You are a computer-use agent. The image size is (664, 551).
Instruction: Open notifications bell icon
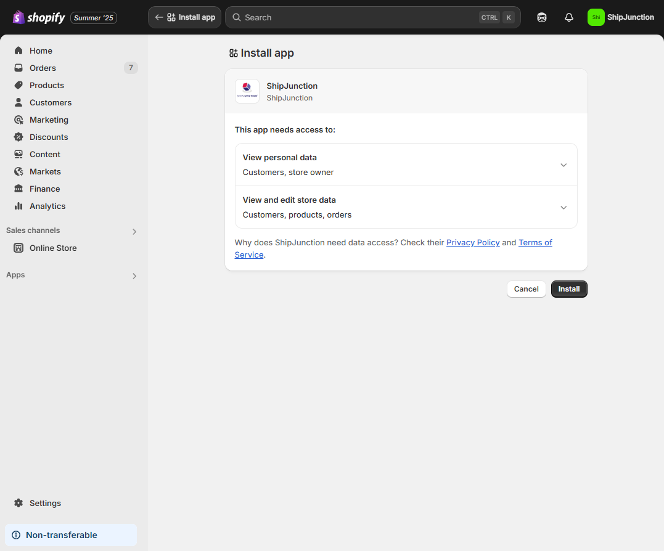pos(568,17)
